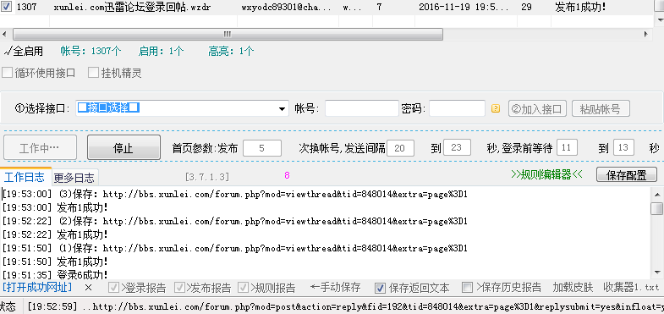Click the 帐号 input field
664x314 pixels.
362,108
